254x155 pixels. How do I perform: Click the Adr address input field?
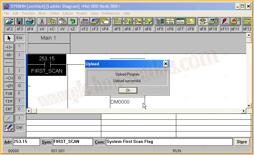click(26, 142)
